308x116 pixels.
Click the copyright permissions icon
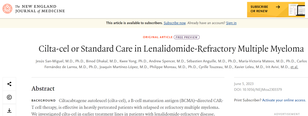point(9,97)
